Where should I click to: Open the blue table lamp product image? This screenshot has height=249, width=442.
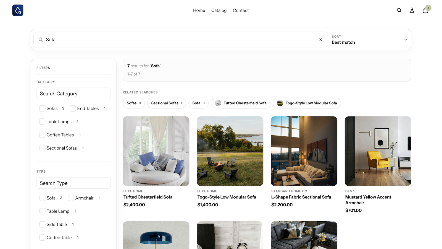[156, 235]
